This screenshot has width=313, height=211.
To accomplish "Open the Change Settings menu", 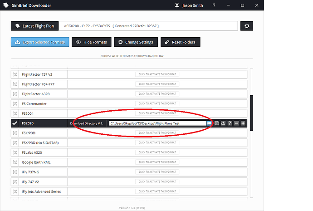I will 136,42.
